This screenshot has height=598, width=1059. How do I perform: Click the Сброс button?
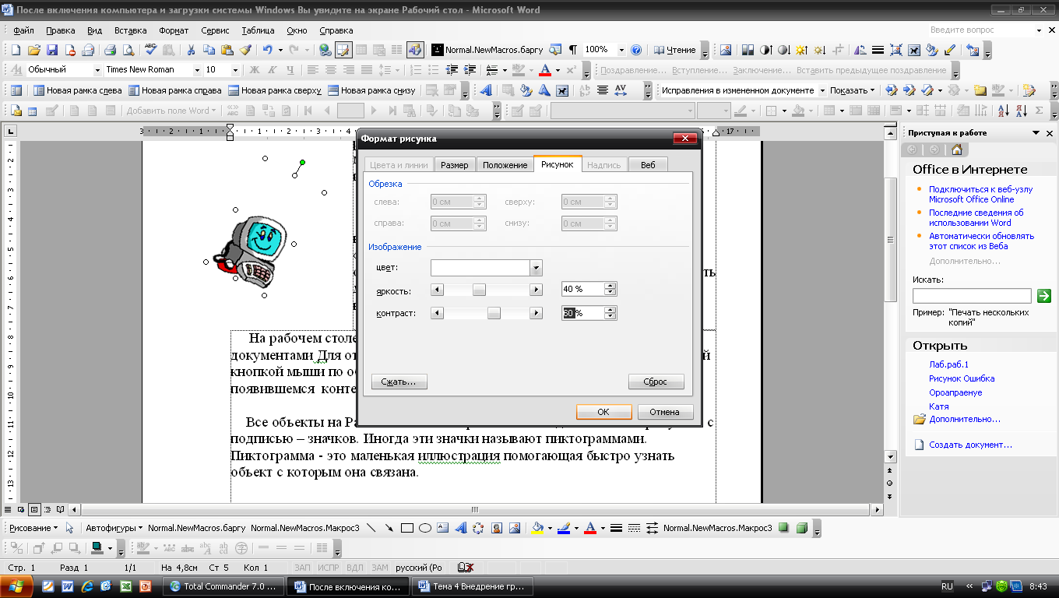pos(656,382)
